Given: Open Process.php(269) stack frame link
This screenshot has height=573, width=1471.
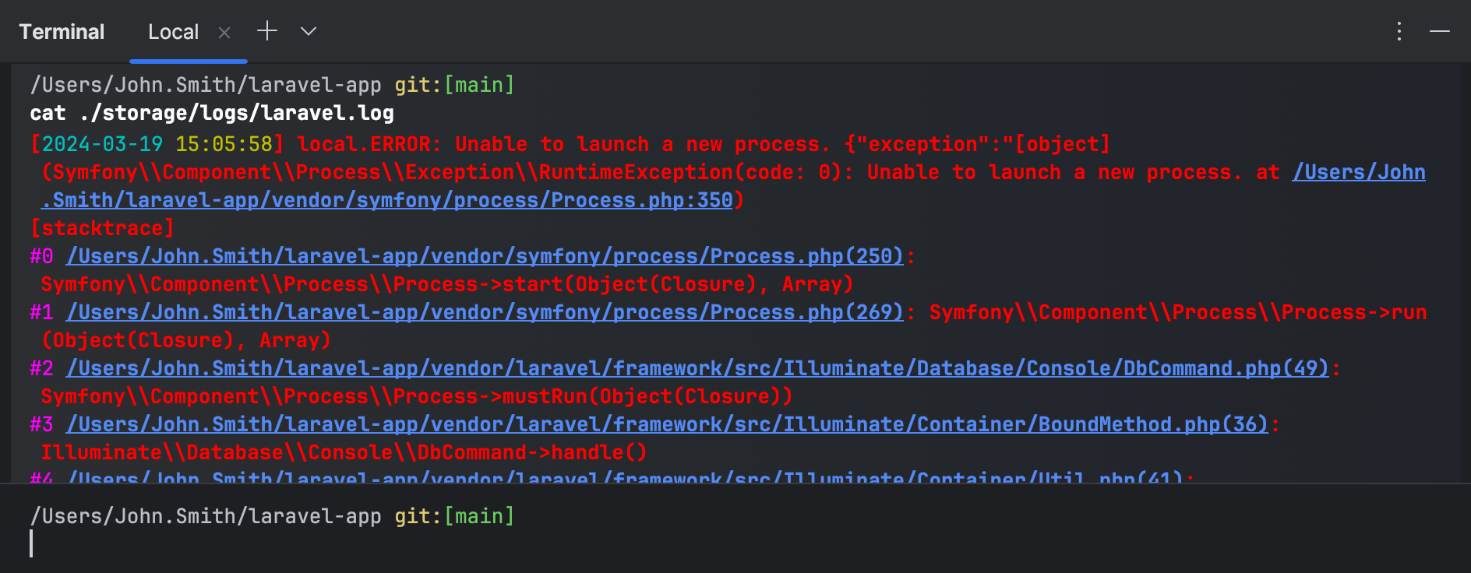Looking at the screenshot, I should (485, 312).
